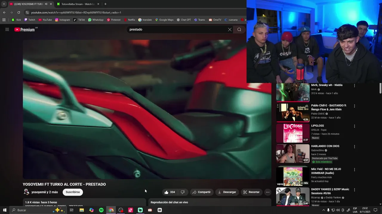Open the HABLANDO CON DIOS video title
This screenshot has width=382, height=214.
[325, 146]
